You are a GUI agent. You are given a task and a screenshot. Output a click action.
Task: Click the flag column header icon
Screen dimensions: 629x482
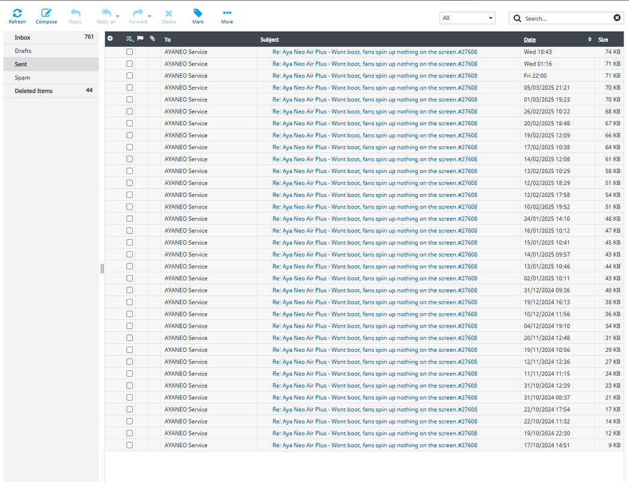click(x=140, y=39)
